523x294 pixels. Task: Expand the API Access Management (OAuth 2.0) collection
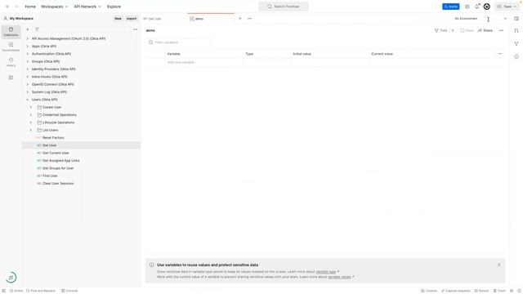click(28, 38)
